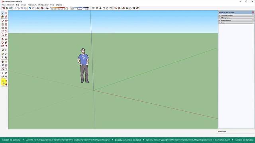Click the Section Plane tool

pos(6,77)
